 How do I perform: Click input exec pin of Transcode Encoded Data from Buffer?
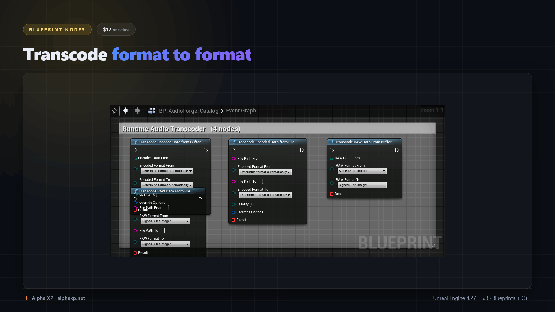coord(135,151)
